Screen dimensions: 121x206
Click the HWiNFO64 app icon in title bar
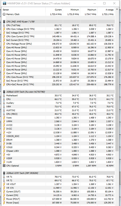(x=5, y=3)
